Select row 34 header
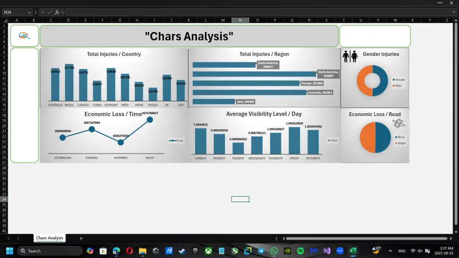 pyautogui.click(x=4, y=199)
